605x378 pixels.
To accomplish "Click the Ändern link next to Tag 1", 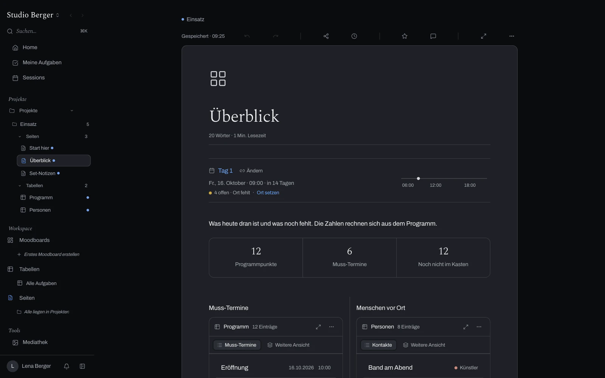I will click(x=251, y=170).
